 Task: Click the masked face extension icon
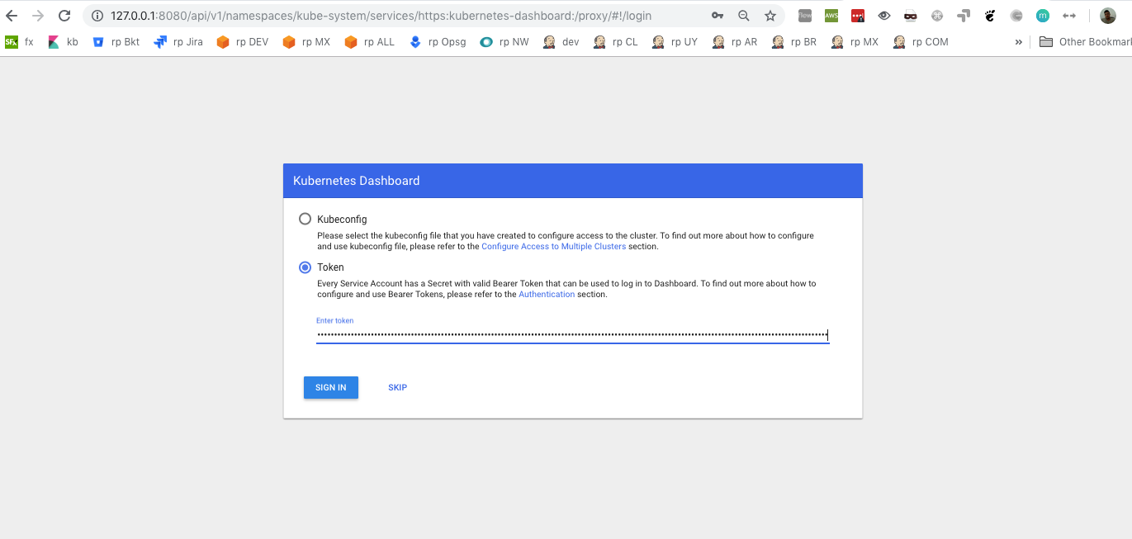pos(911,16)
